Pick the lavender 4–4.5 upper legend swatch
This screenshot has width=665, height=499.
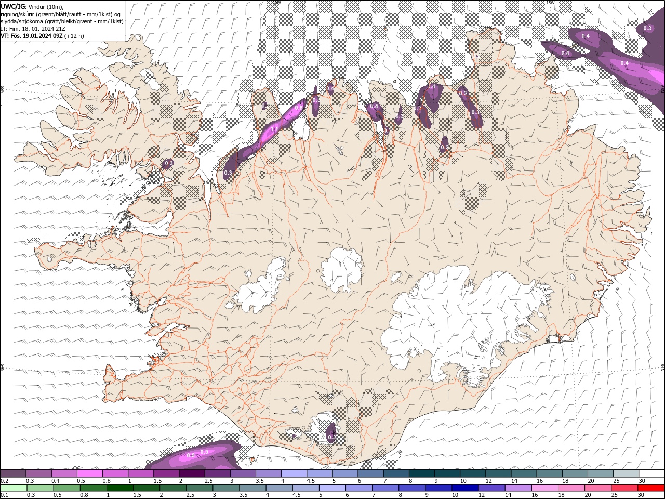(294, 474)
